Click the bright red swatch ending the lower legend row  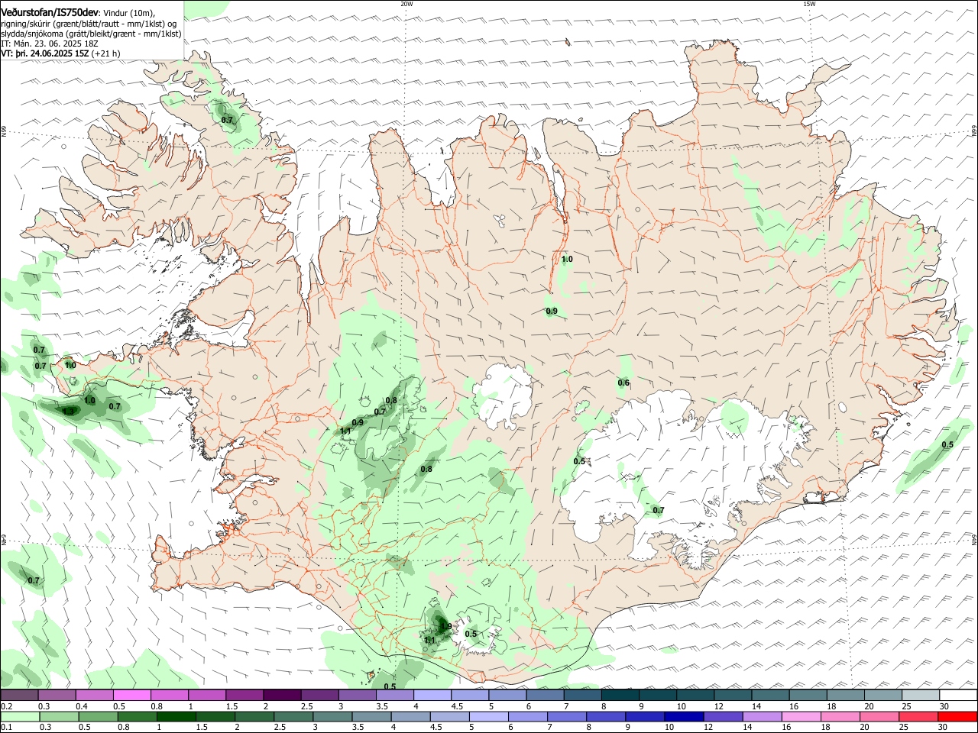point(957,717)
